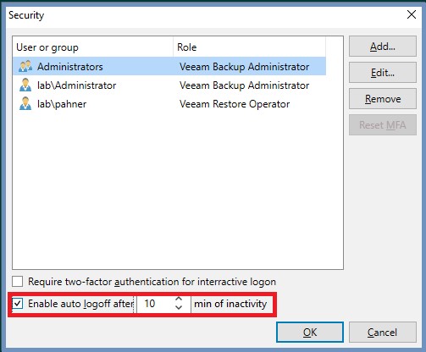Image resolution: width=426 pixels, height=352 pixels.
Task: Decrease inactivity minutes with down arrow
Action: click(179, 307)
